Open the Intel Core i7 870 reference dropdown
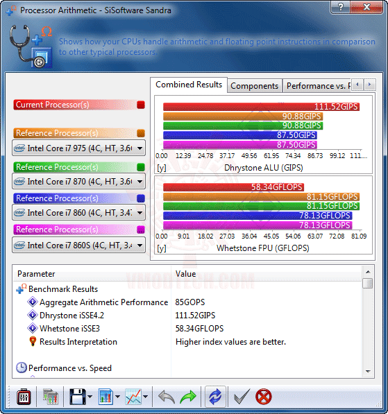The image size is (388, 414). point(78,182)
